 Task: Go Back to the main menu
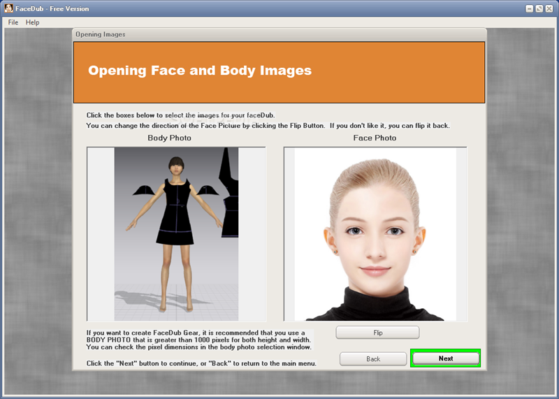click(373, 358)
